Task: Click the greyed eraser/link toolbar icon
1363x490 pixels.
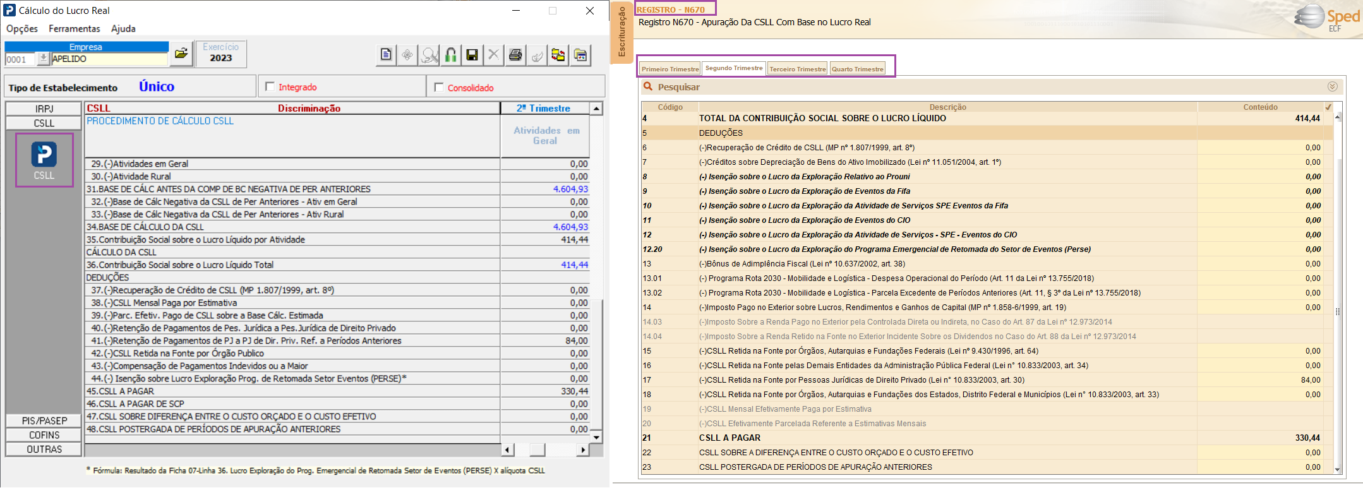Action: tap(537, 56)
